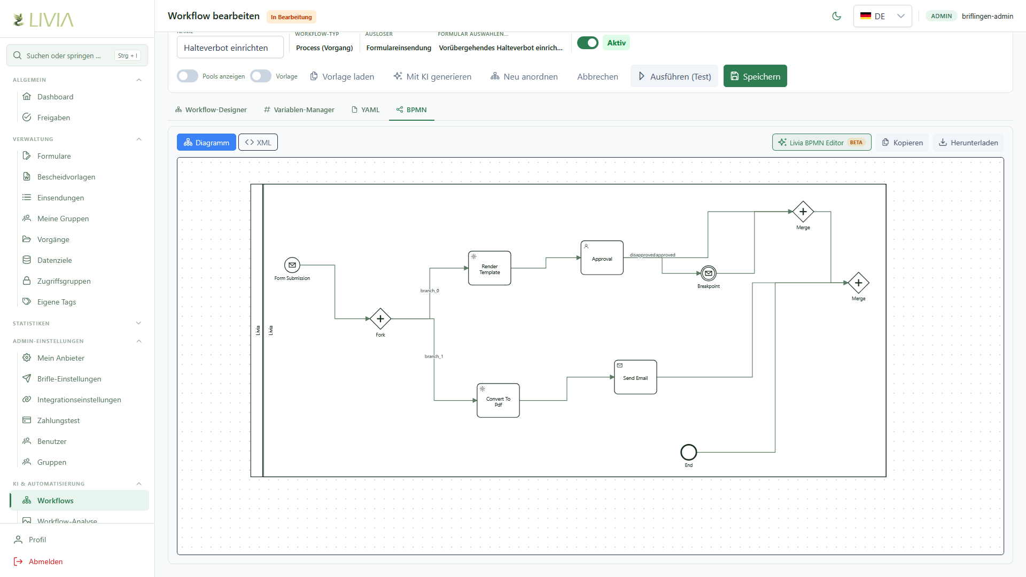
Task: Click Herunterladen to download diagram
Action: click(x=968, y=142)
